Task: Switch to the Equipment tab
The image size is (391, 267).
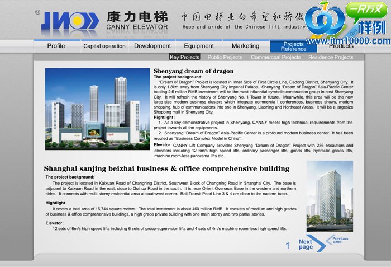Action: coord(199,46)
